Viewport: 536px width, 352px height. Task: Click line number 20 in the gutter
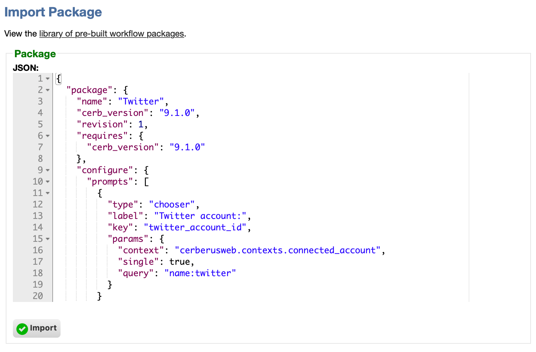(38, 296)
